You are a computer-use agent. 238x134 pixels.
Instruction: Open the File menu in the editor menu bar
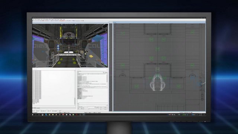34,19
